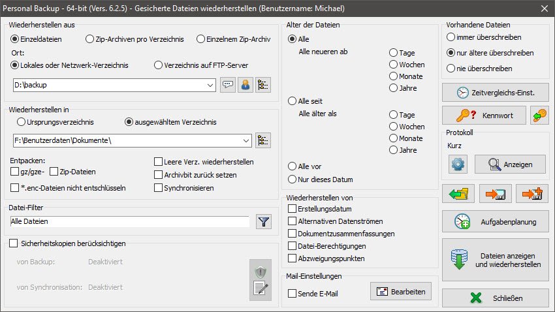The width and height of the screenshot is (555, 312).
Task: Enable Synchronisieren checkbox
Action: (x=159, y=188)
